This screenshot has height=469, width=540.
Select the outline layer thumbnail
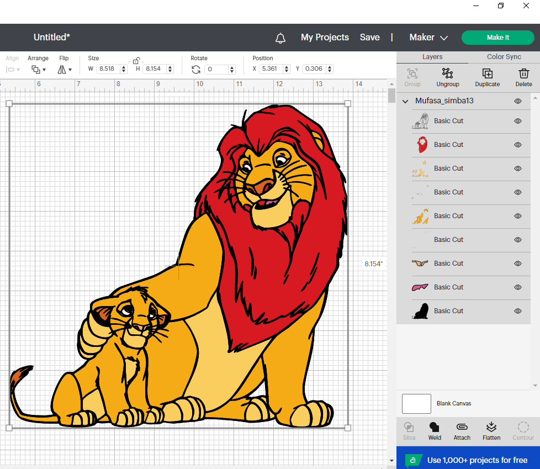(420, 121)
